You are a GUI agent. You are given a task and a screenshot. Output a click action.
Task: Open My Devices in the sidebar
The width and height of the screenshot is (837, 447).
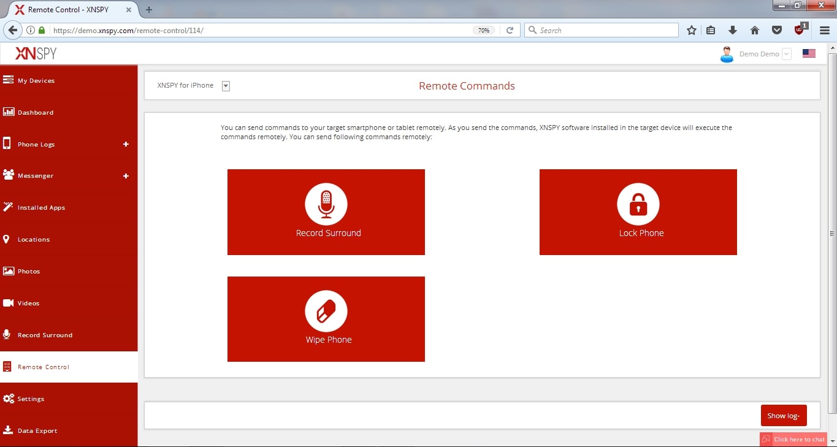point(69,80)
